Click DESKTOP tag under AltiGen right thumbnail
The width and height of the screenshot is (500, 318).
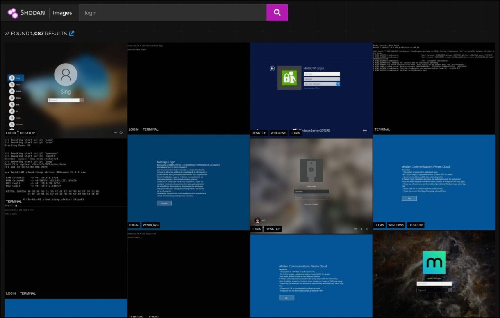pyautogui.click(x=416, y=225)
